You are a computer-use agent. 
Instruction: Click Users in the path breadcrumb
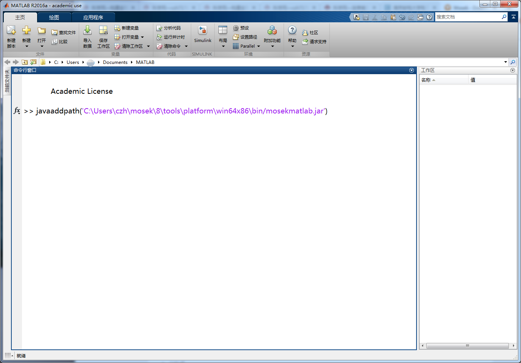coord(73,62)
